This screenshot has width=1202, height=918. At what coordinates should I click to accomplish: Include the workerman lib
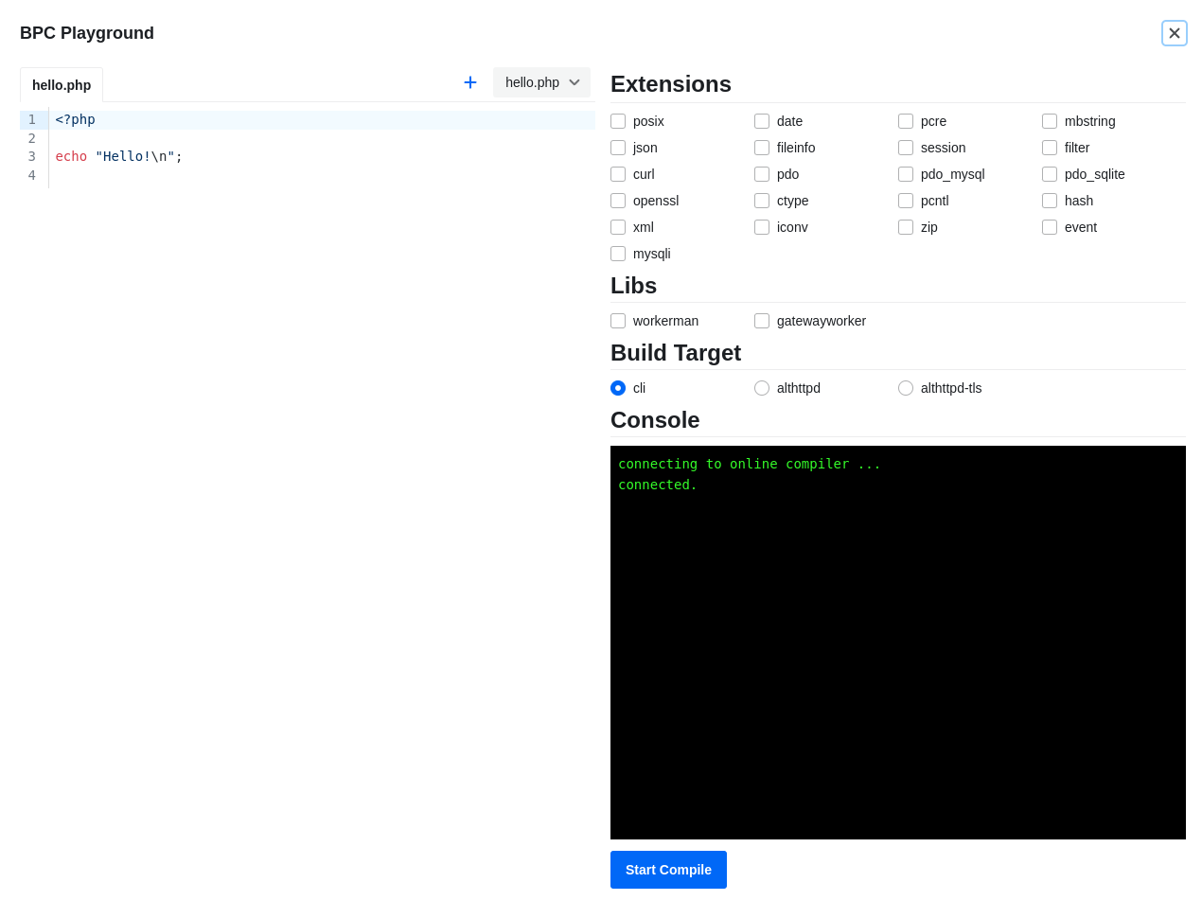pyautogui.click(x=618, y=321)
